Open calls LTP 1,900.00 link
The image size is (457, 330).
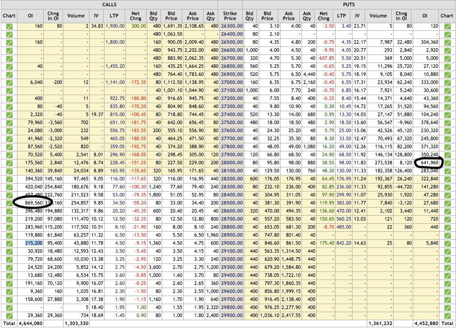[x=115, y=26]
